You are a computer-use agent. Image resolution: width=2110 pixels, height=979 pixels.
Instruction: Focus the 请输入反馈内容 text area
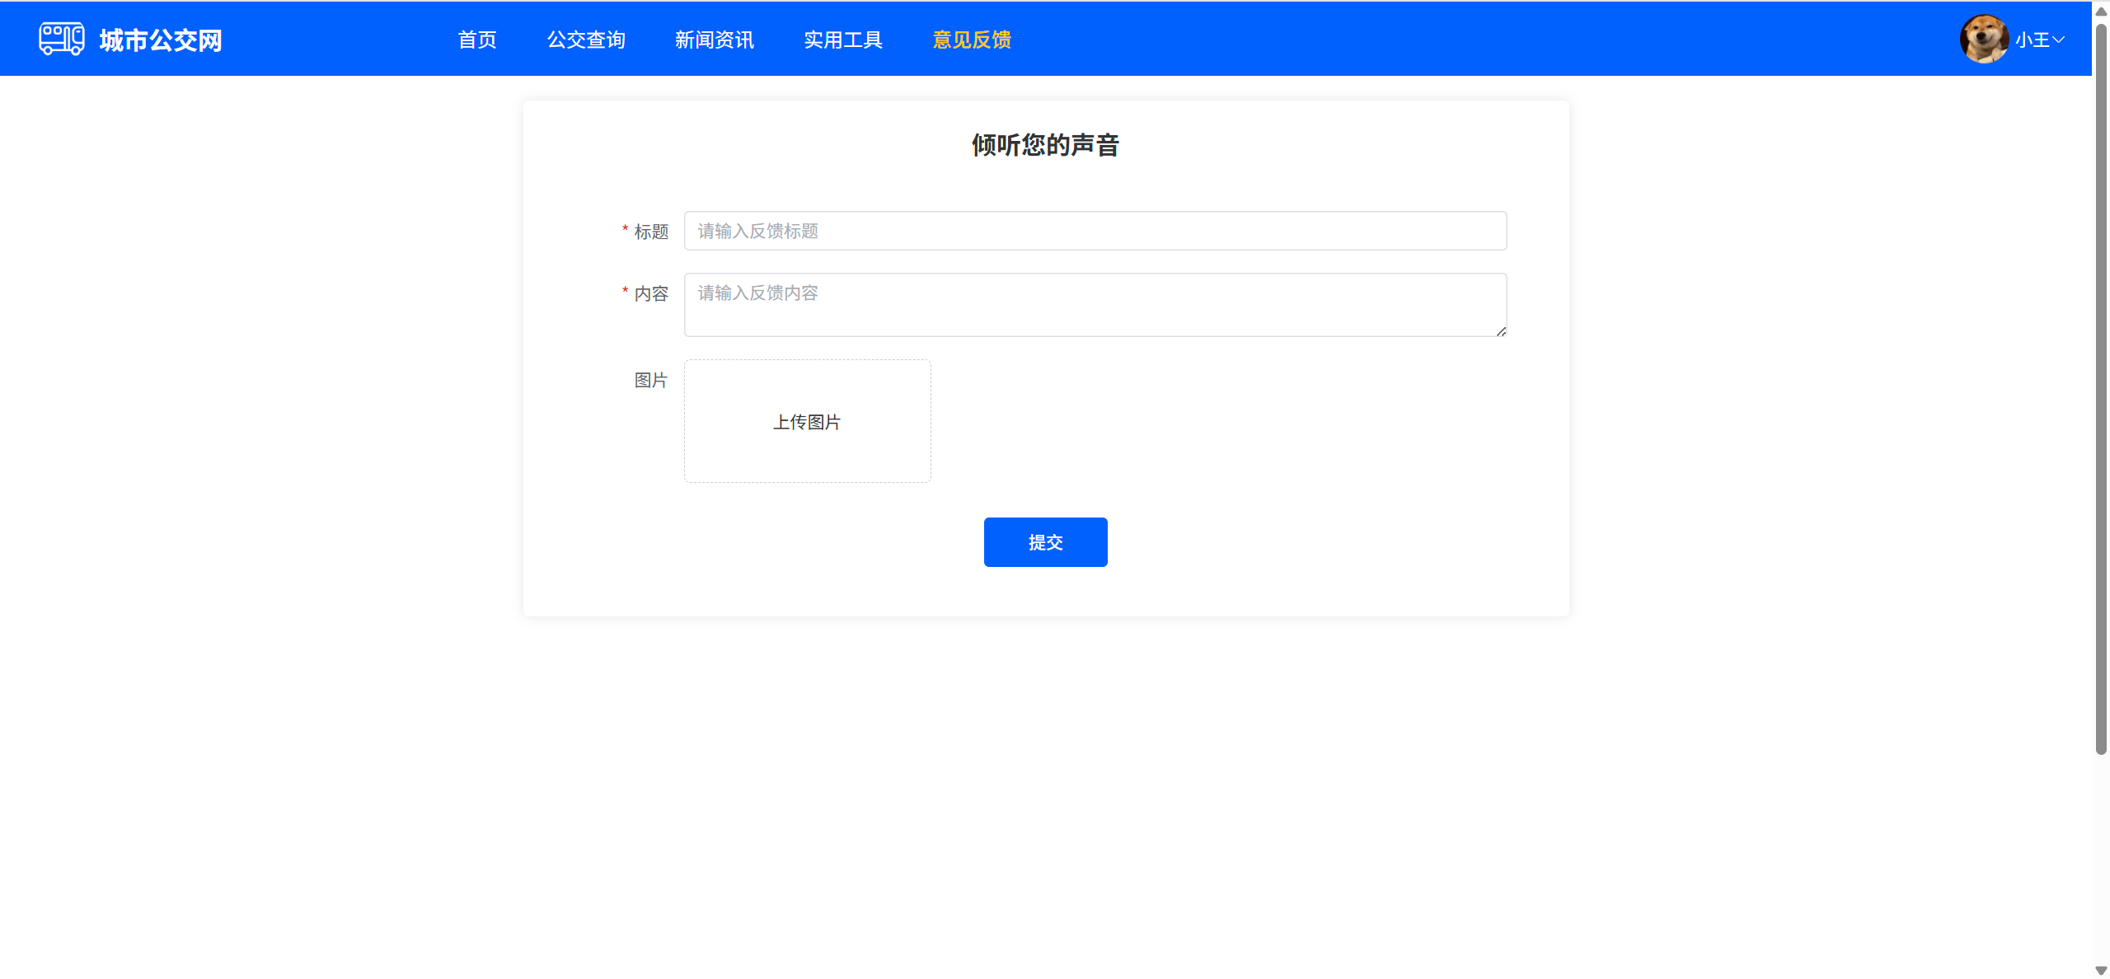pyautogui.click(x=1095, y=304)
